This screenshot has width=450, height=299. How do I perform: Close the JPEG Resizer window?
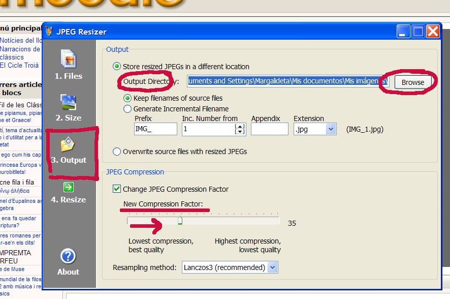pos(433,32)
